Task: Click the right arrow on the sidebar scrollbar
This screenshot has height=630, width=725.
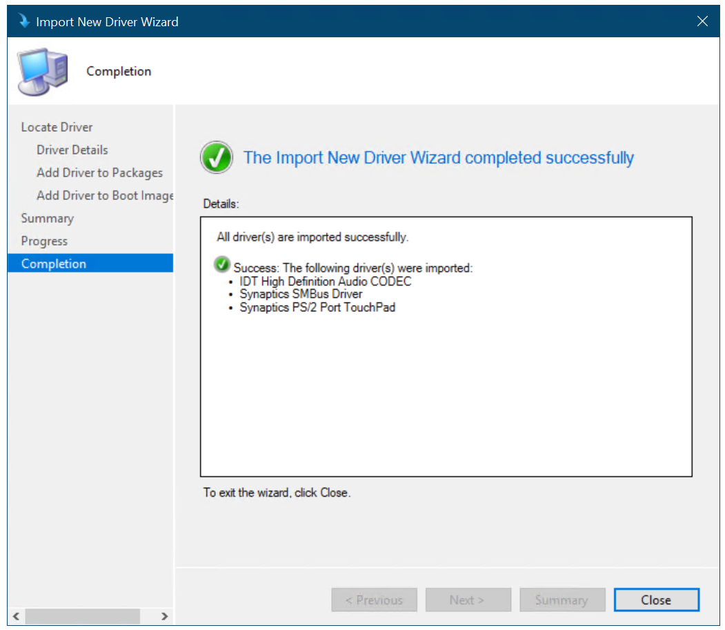Action: coord(165,616)
